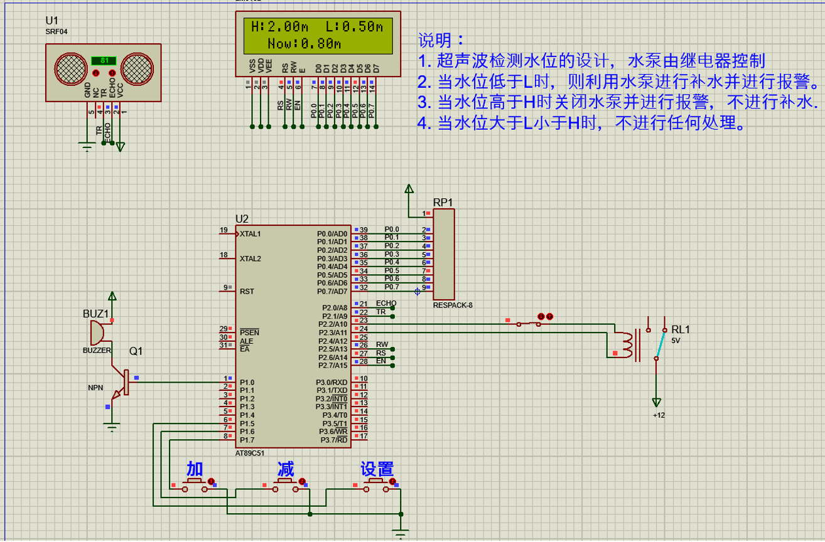Click the red actuator of the 减 push button
This screenshot has height=542, width=825.
click(302, 481)
